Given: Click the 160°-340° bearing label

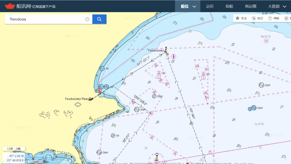Looking at the screenshot, I should click(192, 113).
